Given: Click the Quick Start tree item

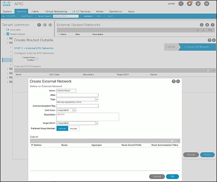Looking at the screenshot, I should [x=16, y=30].
